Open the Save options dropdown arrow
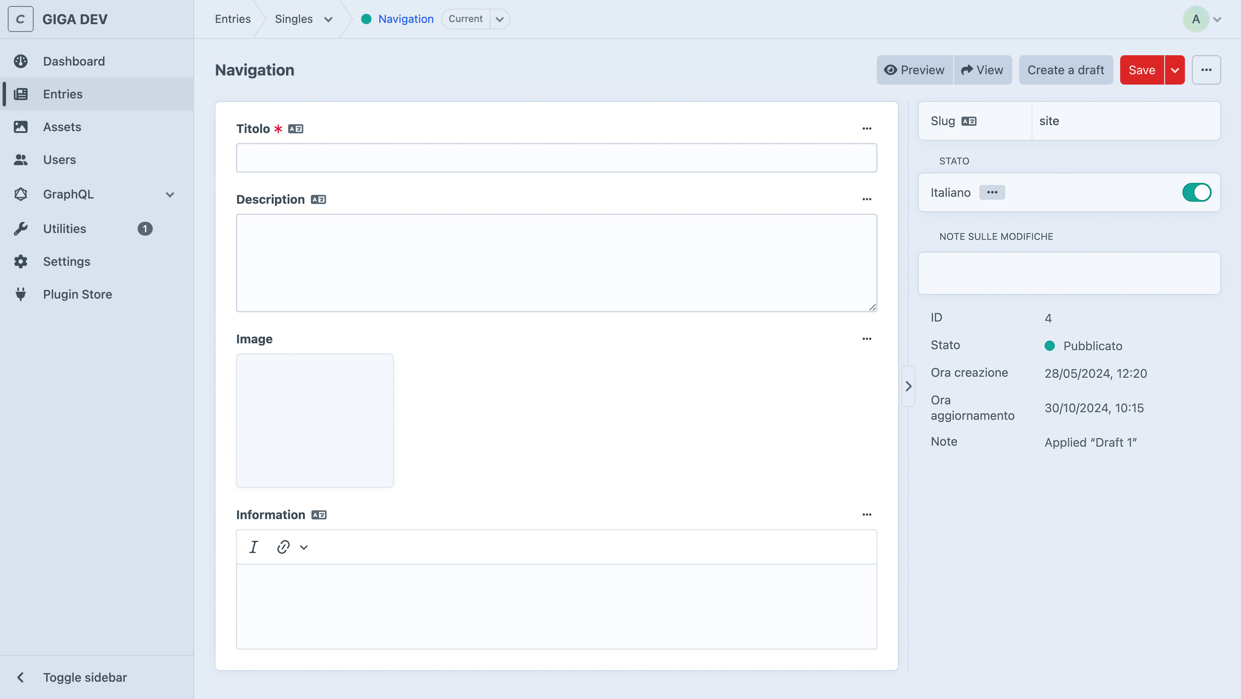 (x=1175, y=70)
